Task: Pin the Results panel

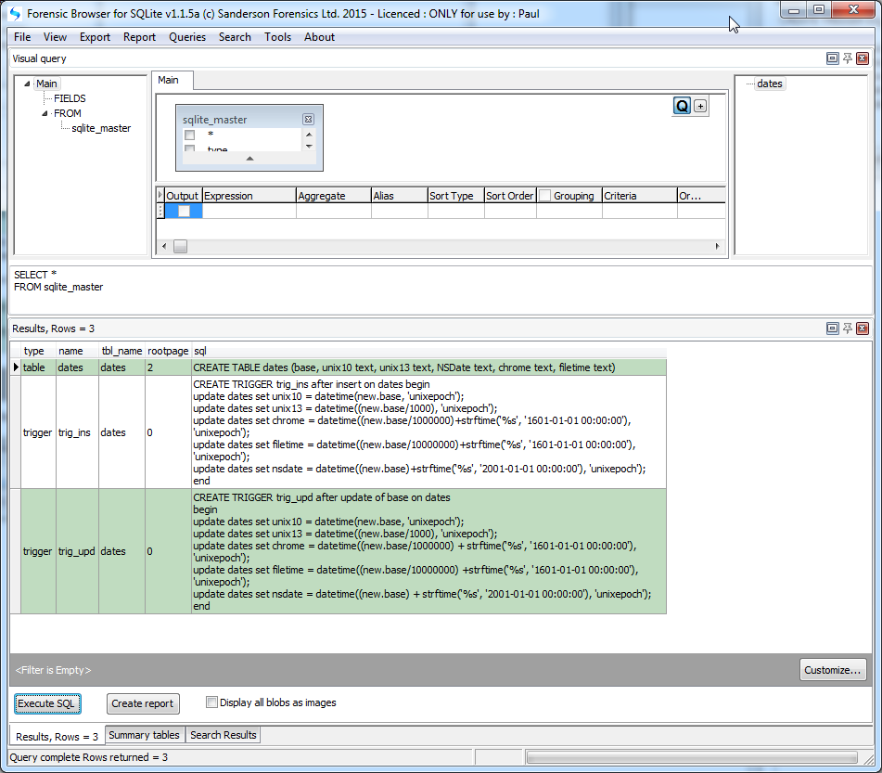Action: click(846, 328)
